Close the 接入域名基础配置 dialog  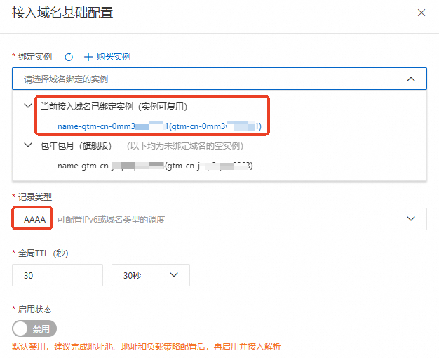pyautogui.click(x=421, y=13)
